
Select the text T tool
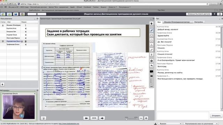point(152,55)
